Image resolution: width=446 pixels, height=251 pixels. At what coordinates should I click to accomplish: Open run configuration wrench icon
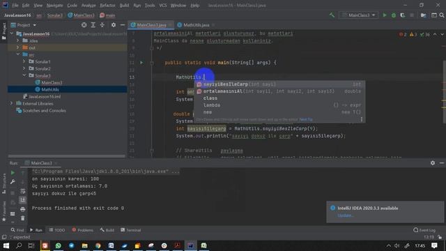point(13,182)
